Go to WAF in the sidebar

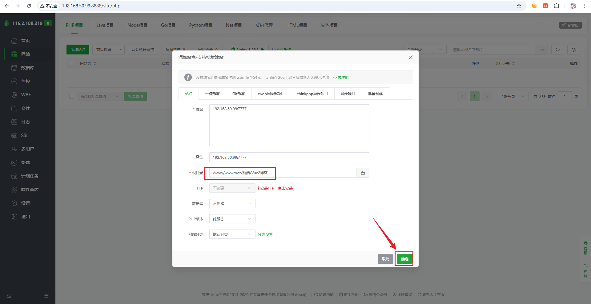(x=26, y=95)
